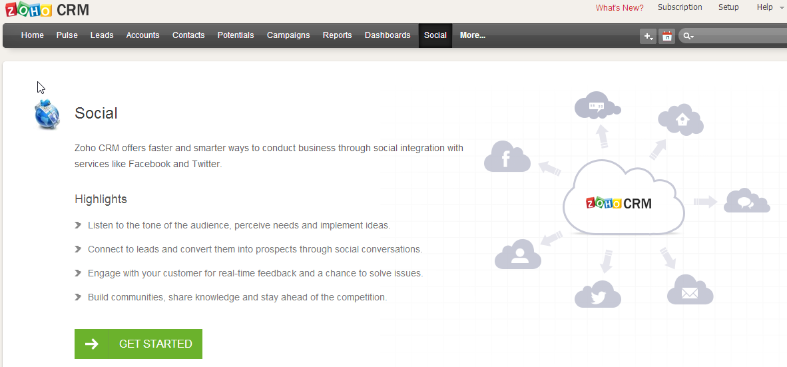Screen dimensions: 787x367
Task: Open the Subscription link
Action: coord(680,7)
